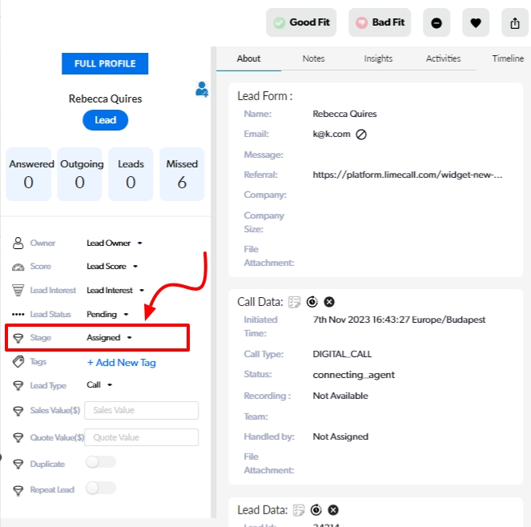The width and height of the screenshot is (531, 527).
Task: Click the heart favorite icon button
Action: (x=475, y=23)
